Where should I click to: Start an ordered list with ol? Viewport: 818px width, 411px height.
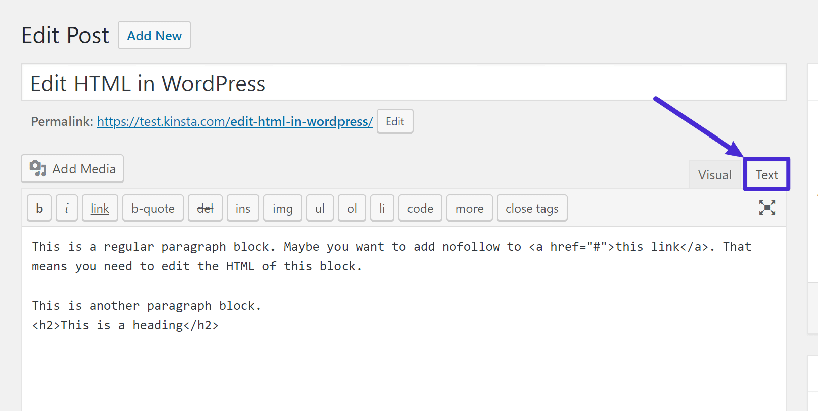pos(352,208)
